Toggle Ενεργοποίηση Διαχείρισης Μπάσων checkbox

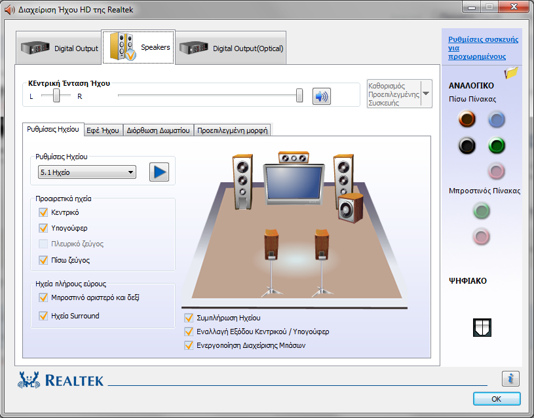point(189,345)
